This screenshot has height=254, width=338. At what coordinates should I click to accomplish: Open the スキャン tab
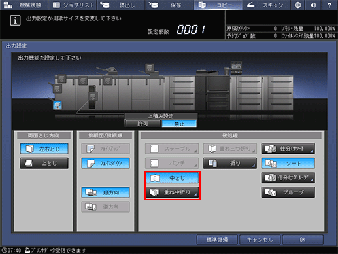pos(266,5)
